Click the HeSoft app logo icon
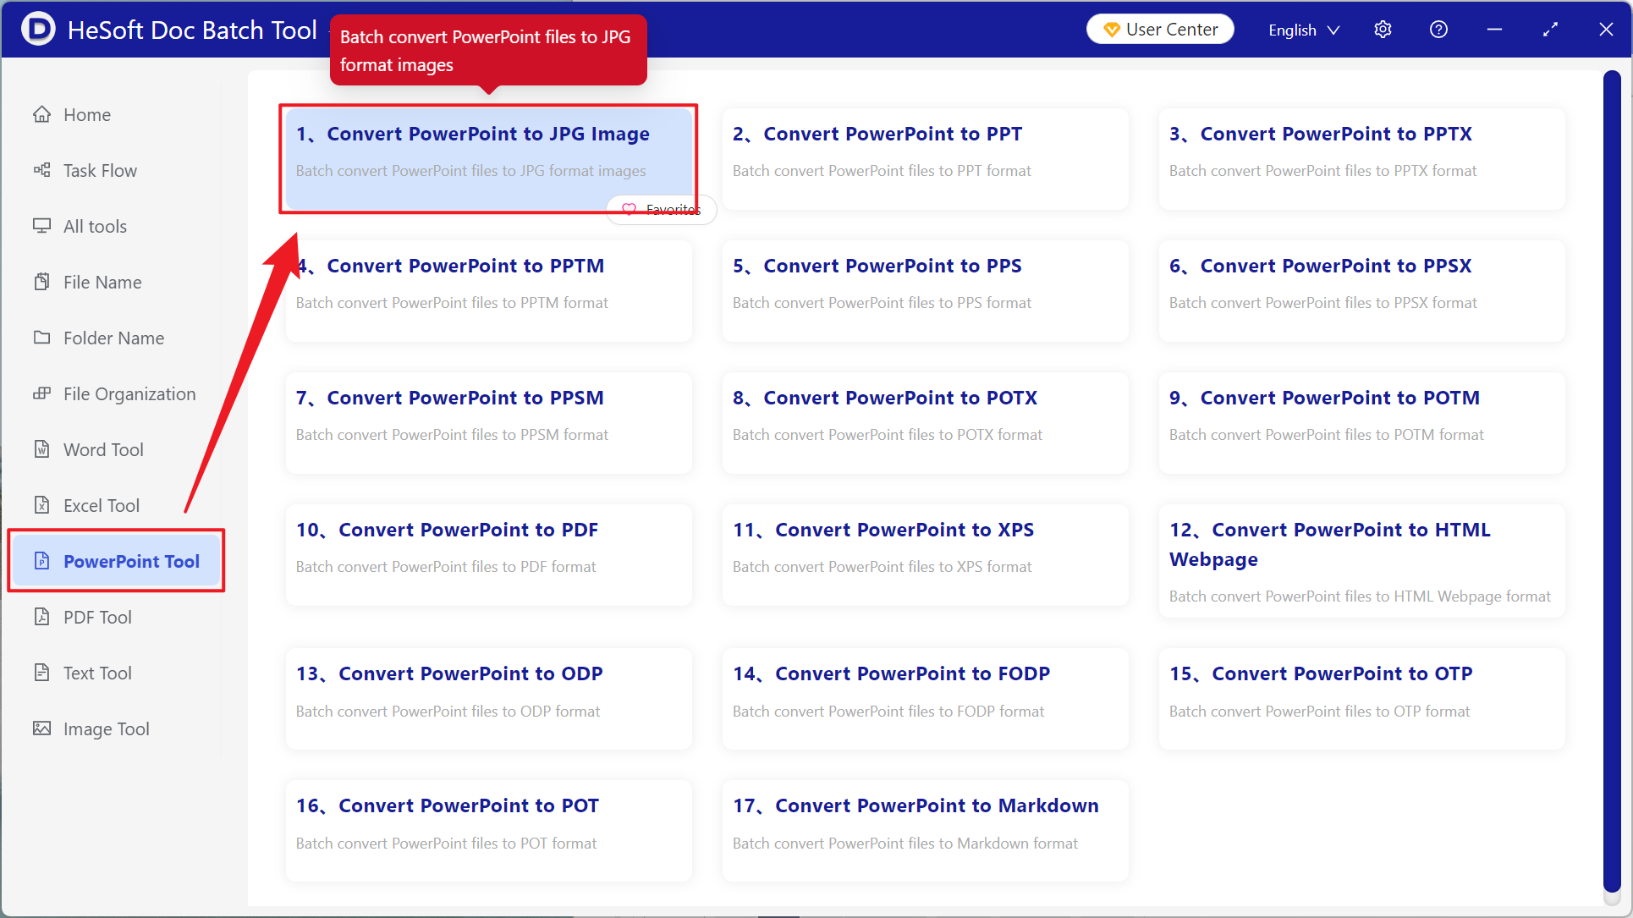The width and height of the screenshot is (1633, 918). pyautogui.click(x=38, y=30)
